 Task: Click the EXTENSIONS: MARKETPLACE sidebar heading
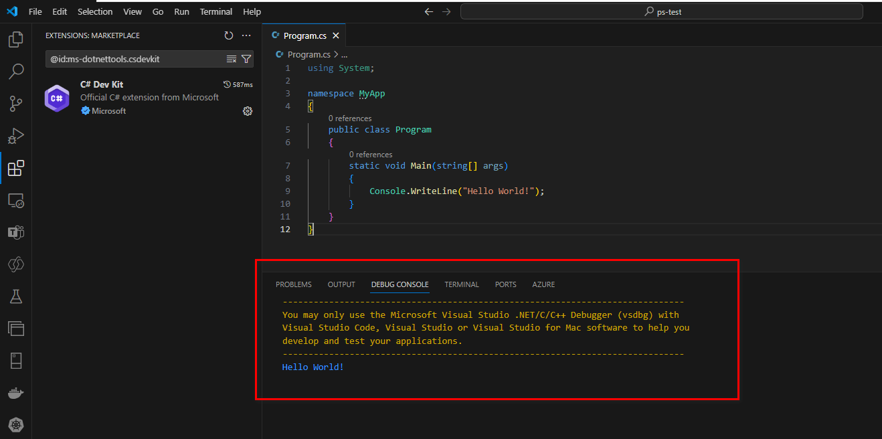(92, 35)
